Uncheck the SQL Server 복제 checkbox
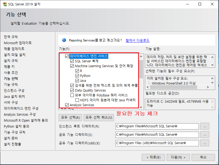The image size is (219, 165). click(72, 61)
